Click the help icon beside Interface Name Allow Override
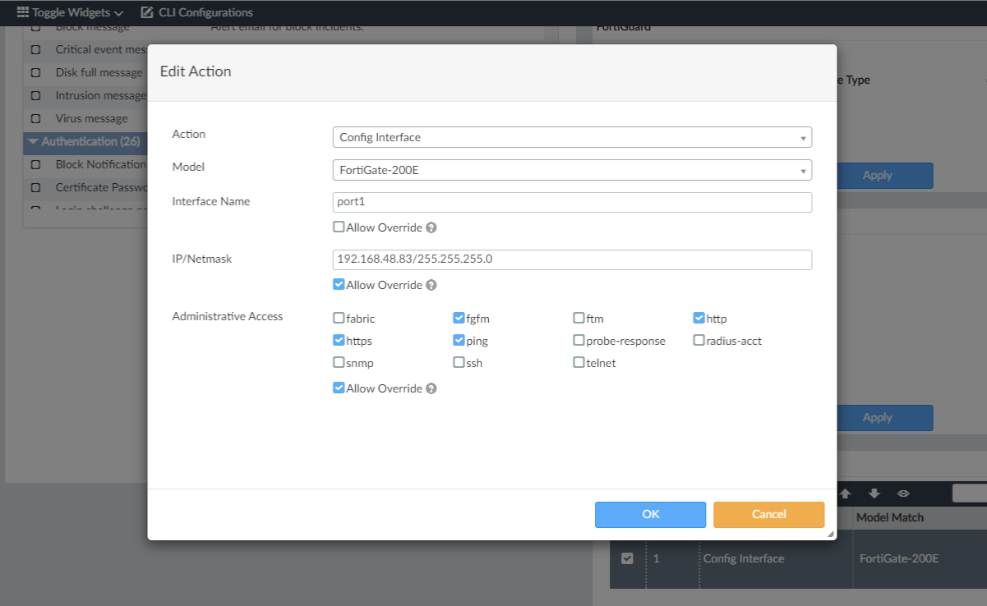 tap(431, 227)
